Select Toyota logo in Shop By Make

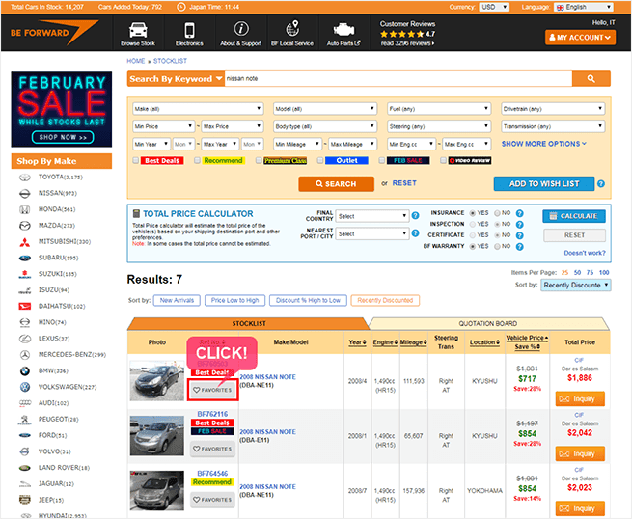tap(25, 178)
